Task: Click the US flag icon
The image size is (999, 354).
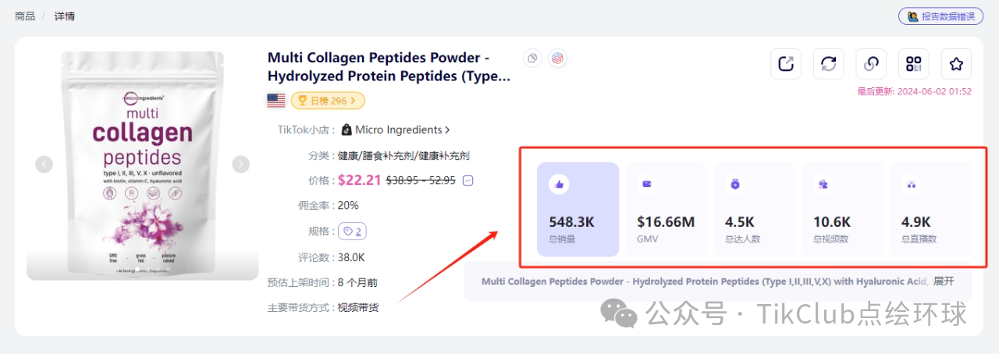Action: click(276, 100)
